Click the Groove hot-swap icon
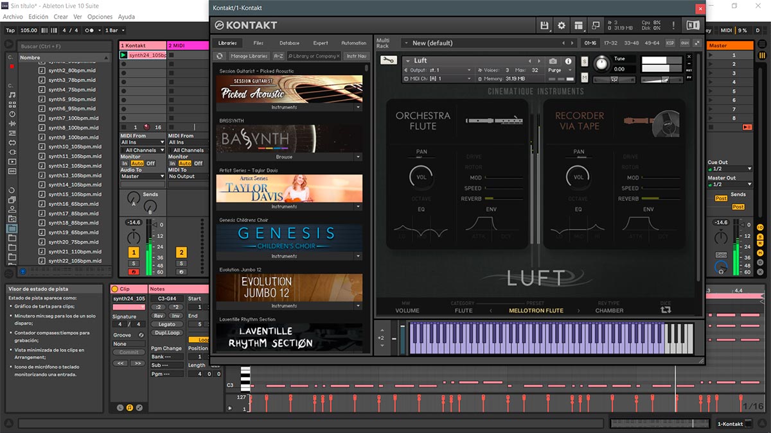771x433 pixels. pyautogui.click(x=143, y=335)
